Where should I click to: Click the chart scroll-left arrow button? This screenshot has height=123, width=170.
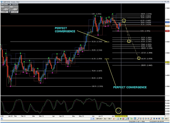(x=2, y=119)
